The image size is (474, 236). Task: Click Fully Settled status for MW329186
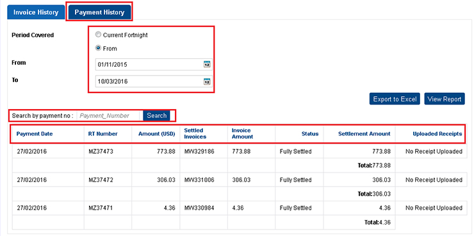click(x=296, y=151)
